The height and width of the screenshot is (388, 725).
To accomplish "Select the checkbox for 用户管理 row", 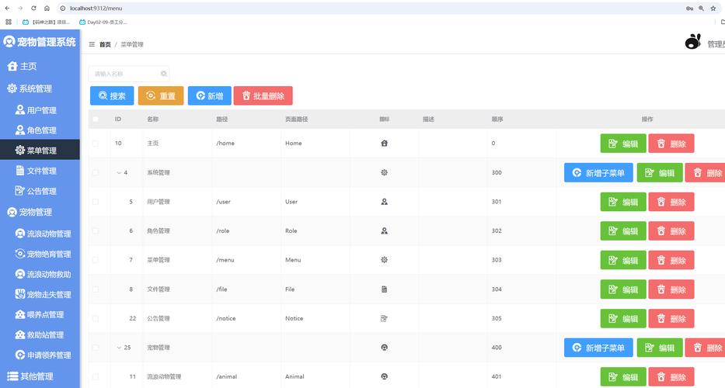I will click(96, 202).
